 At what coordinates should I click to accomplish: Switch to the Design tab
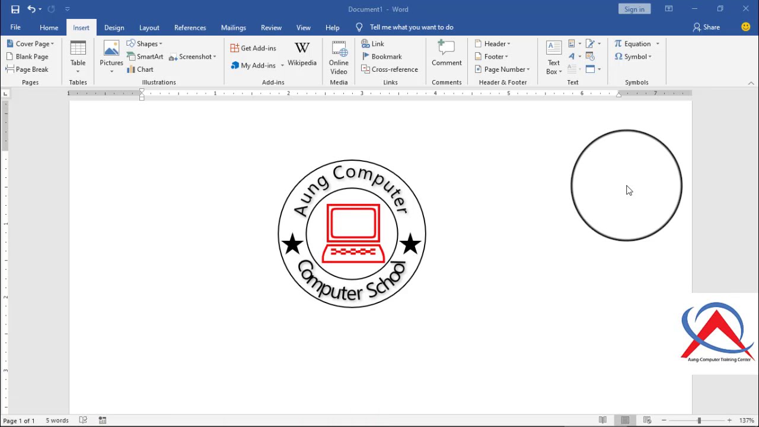114,28
